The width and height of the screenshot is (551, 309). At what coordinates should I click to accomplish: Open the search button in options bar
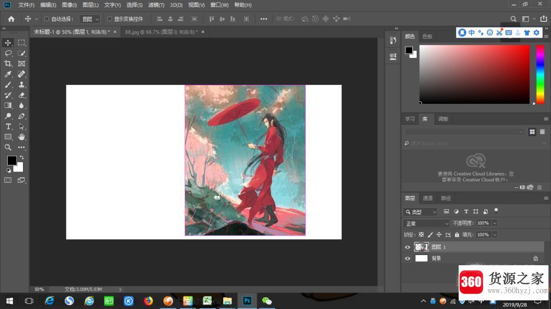click(x=513, y=19)
